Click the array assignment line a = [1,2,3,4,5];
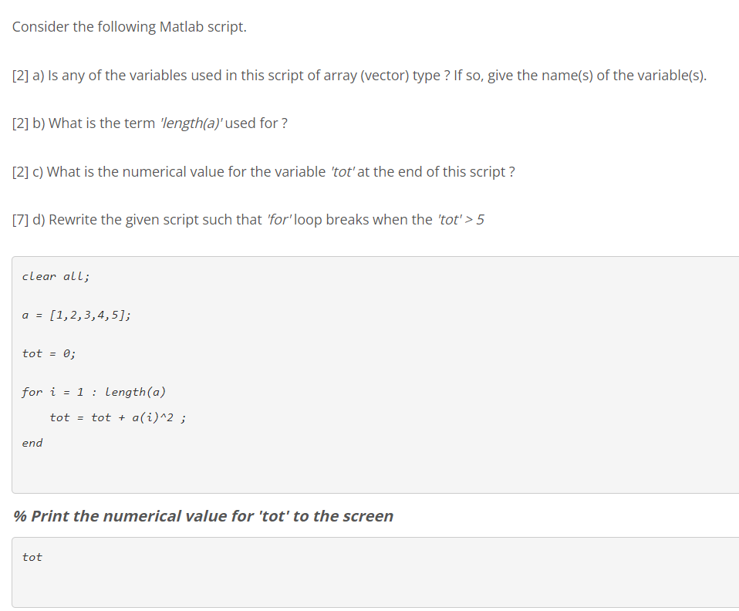 click(76, 315)
